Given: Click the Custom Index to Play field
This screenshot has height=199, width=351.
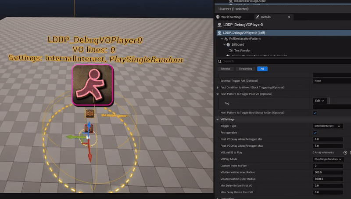Looking at the screenshot, I should 328,166.
